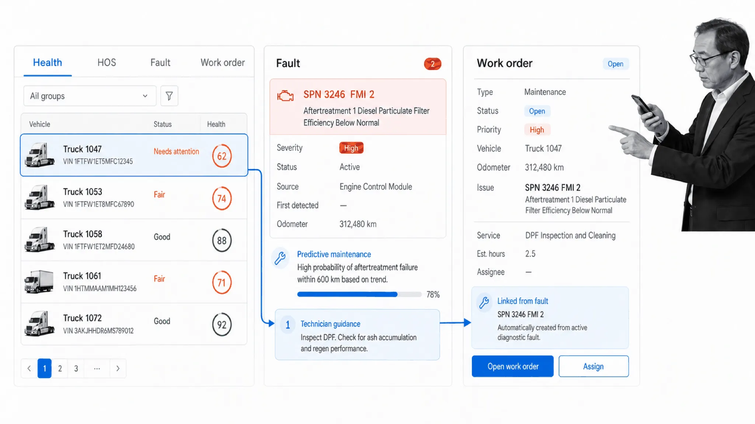Click the Open status pill

tap(537, 111)
